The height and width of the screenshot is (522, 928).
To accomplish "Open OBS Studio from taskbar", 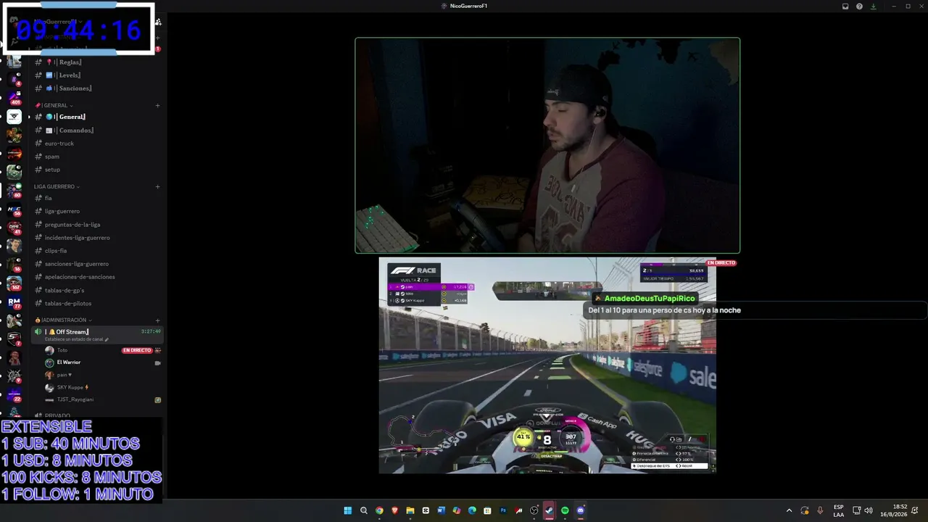I will tap(534, 510).
